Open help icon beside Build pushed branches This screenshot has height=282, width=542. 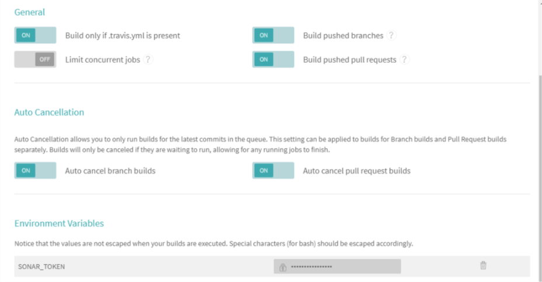tap(391, 35)
